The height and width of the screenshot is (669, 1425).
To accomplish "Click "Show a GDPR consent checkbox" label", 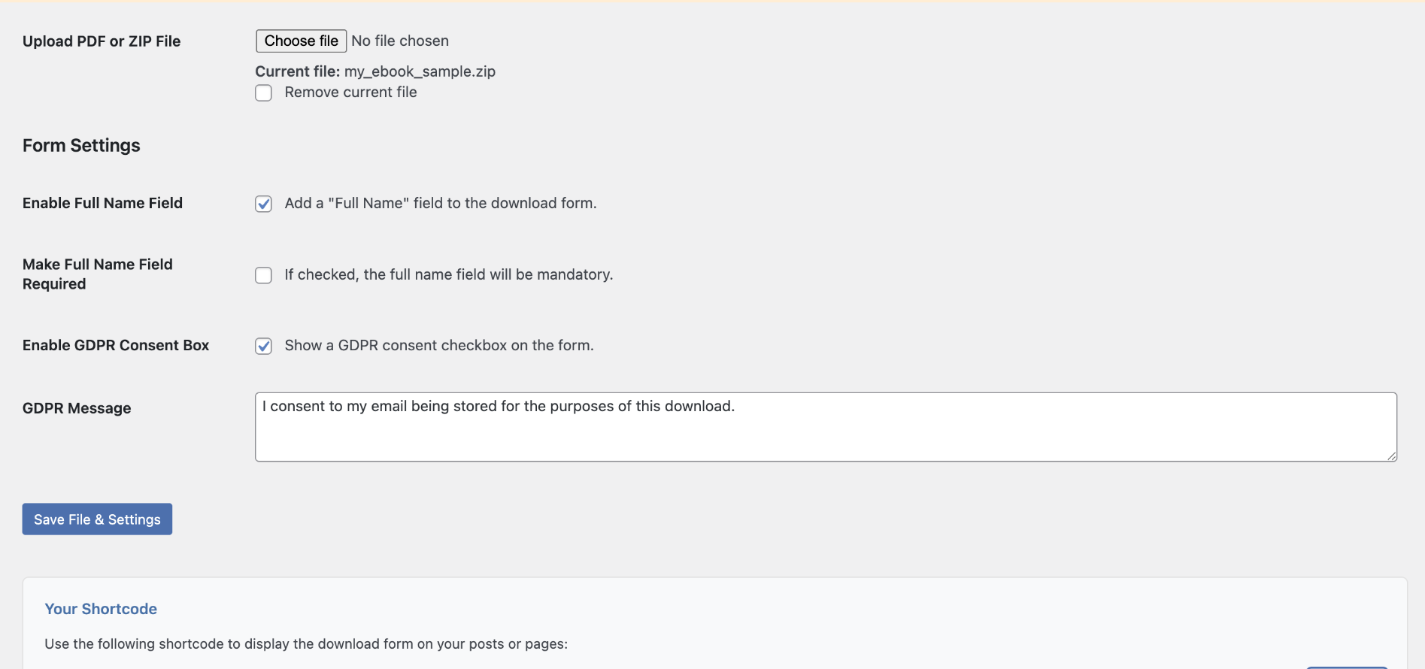I will [438, 346].
